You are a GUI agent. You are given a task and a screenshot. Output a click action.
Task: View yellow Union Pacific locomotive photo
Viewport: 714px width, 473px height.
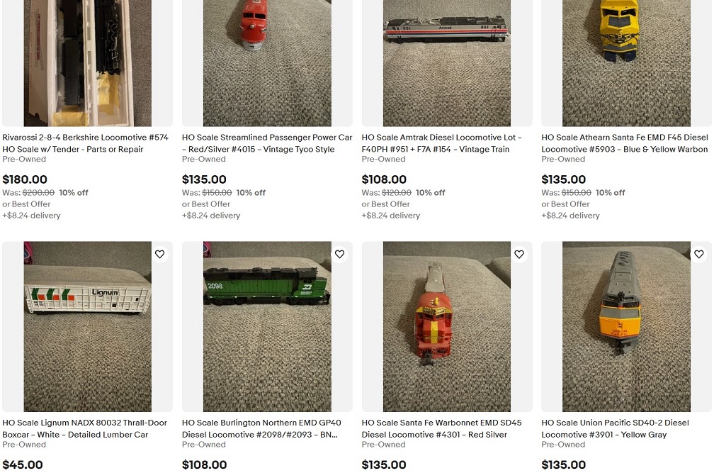click(627, 327)
